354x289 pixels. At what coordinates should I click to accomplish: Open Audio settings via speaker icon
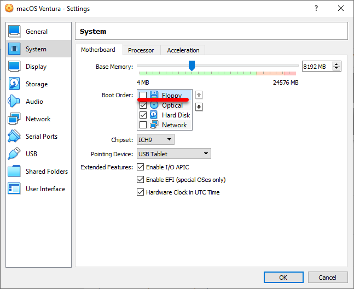[x=14, y=101]
